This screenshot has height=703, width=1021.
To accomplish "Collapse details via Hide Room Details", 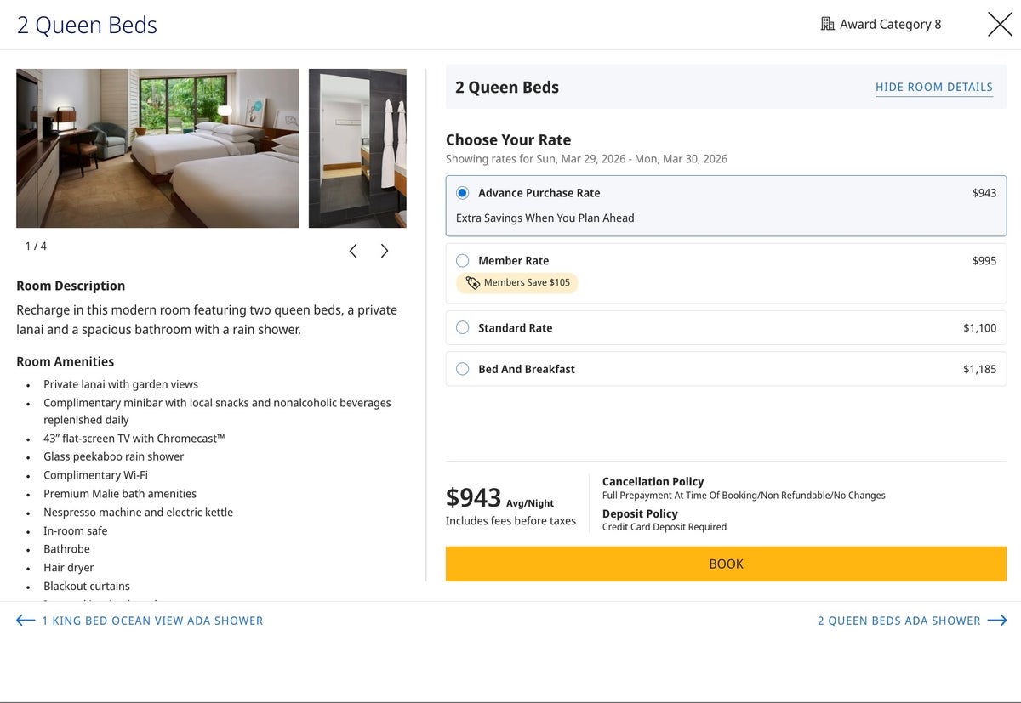I will tap(933, 88).
